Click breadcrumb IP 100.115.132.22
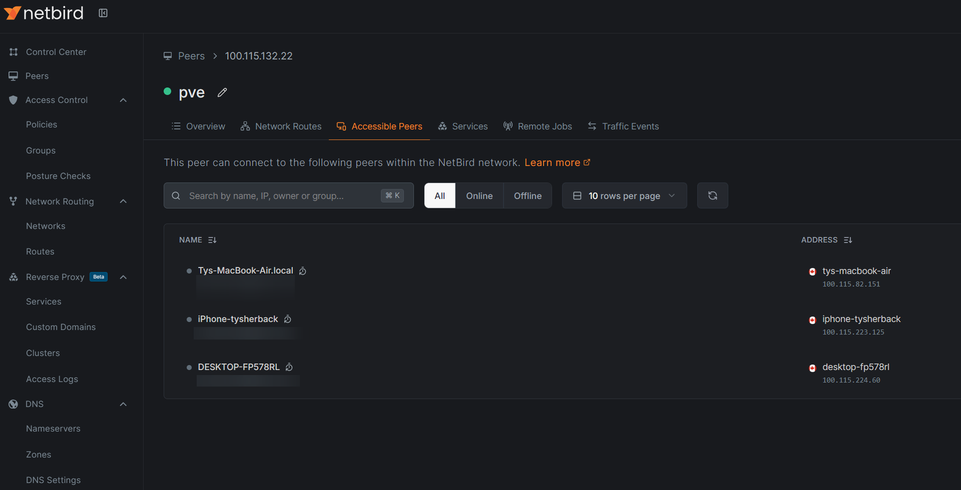Image resolution: width=961 pixels, height=490 pixels. [259, 56]
